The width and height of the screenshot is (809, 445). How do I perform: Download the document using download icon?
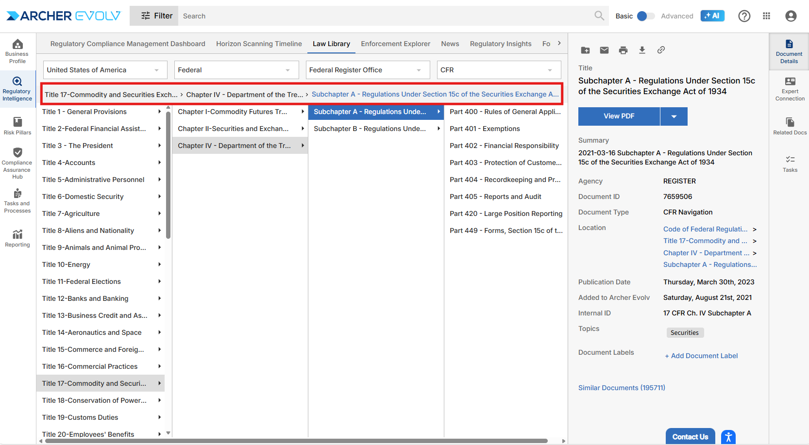pos(642,50)
